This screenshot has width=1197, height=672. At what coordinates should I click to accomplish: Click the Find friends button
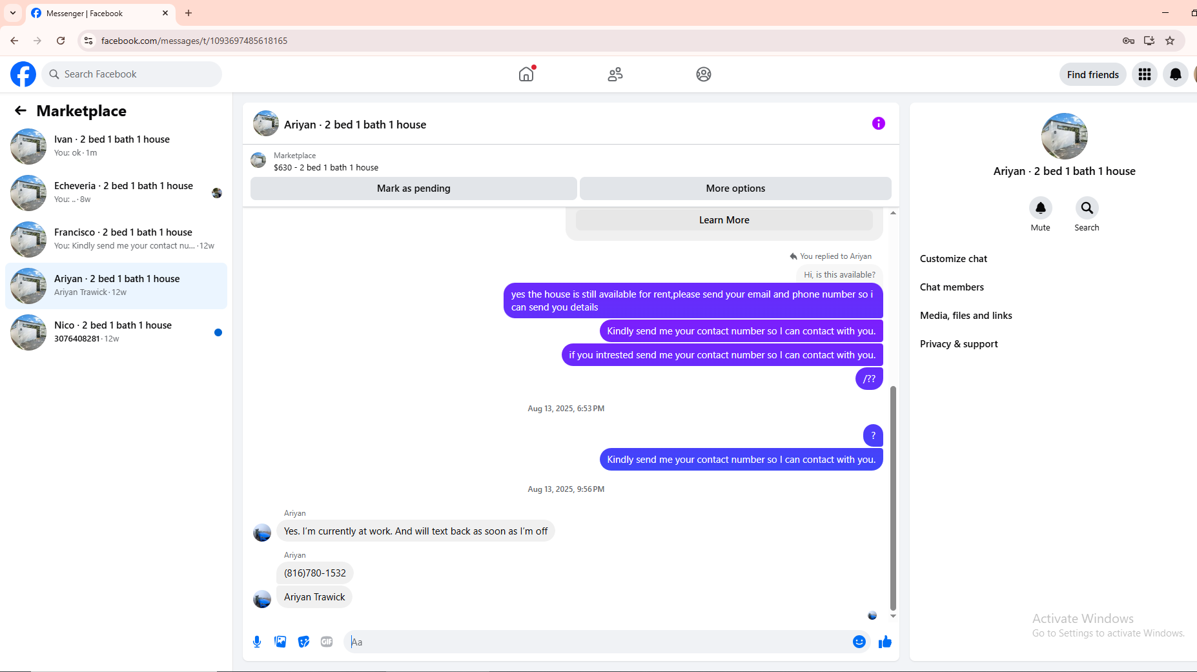pos(1093,74)
